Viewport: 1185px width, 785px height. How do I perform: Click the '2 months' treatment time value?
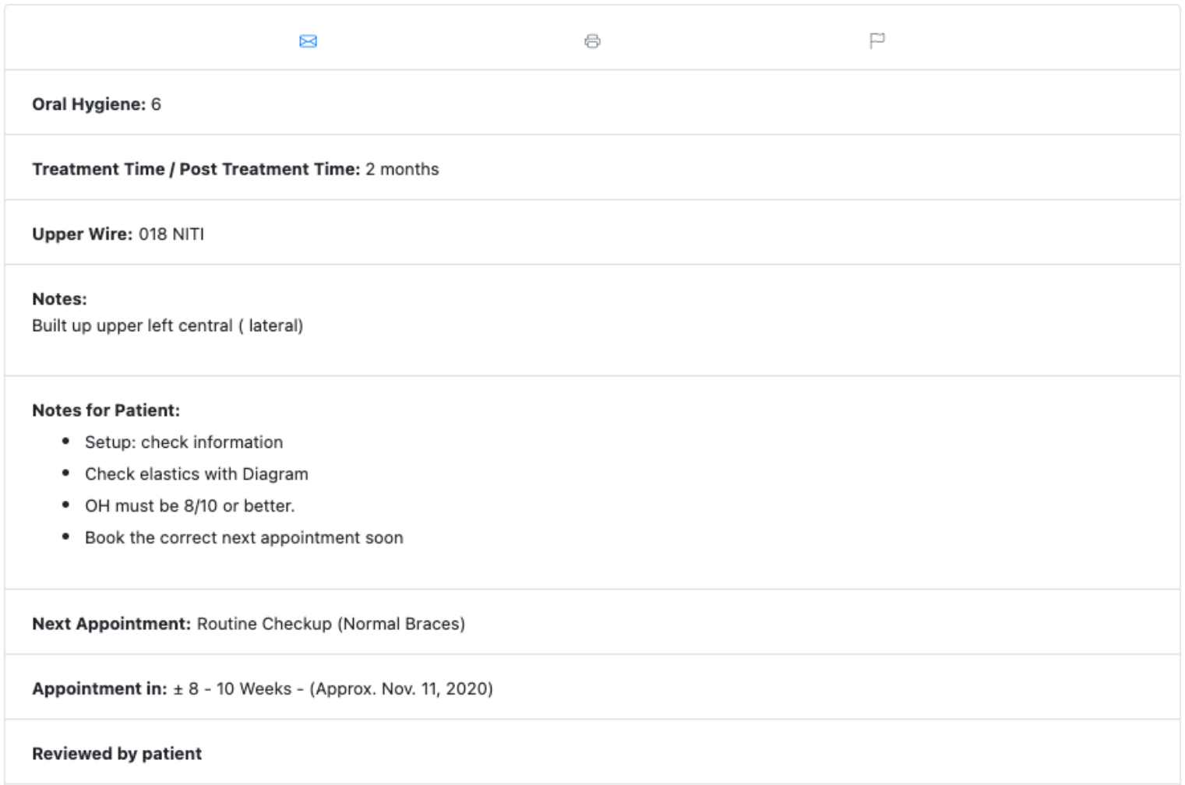402,169
